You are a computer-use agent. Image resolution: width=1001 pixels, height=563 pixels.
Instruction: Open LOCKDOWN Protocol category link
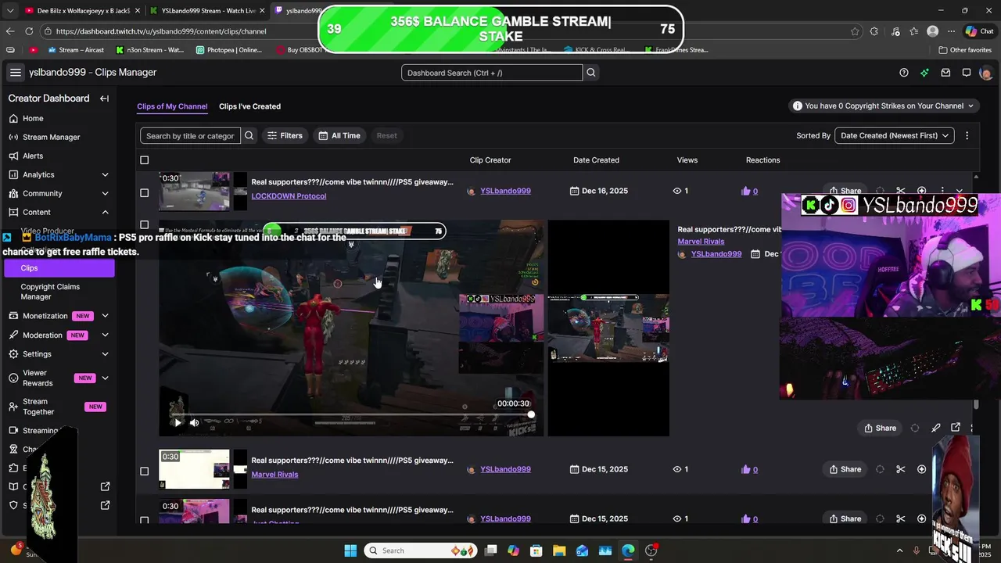coord(289,196)
